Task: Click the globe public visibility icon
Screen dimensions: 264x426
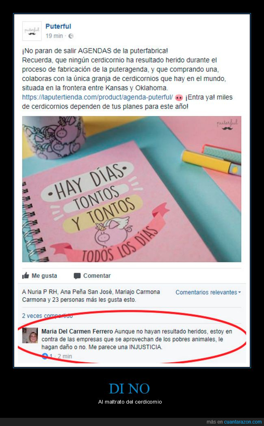Action: (x=71, y=36)
